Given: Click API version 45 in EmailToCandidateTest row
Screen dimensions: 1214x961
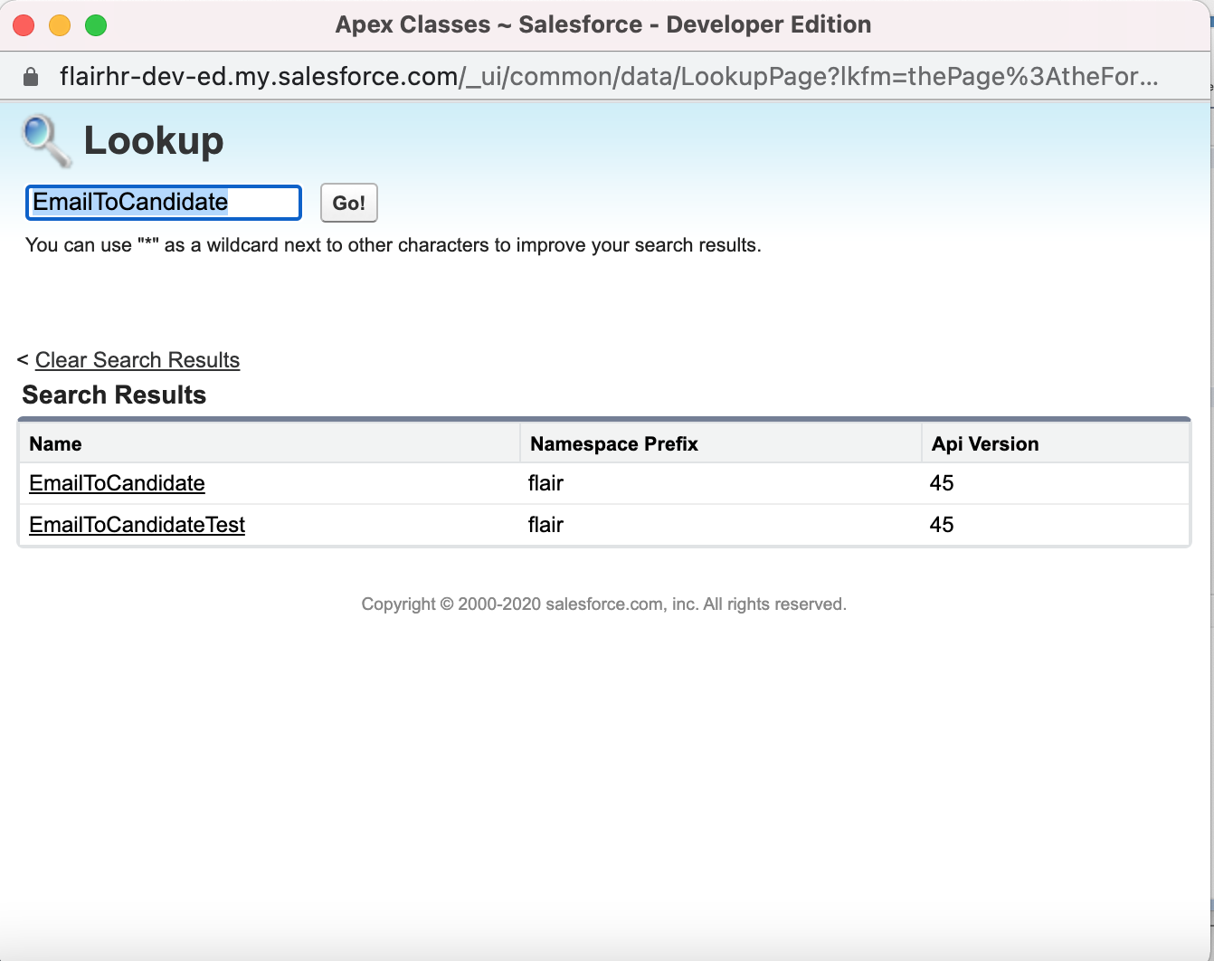Looking at the screenshot, I should click(941, 525).
